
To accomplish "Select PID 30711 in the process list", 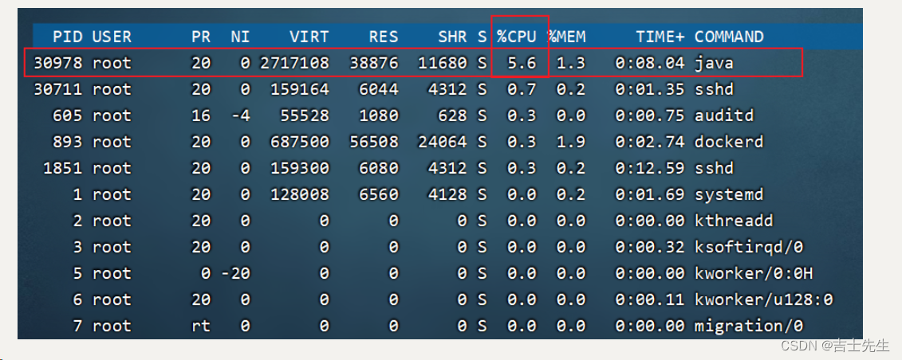I will 57,89.
